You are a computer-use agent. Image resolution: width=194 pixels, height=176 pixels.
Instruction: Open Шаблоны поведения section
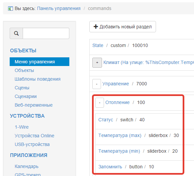coord(38,79)
